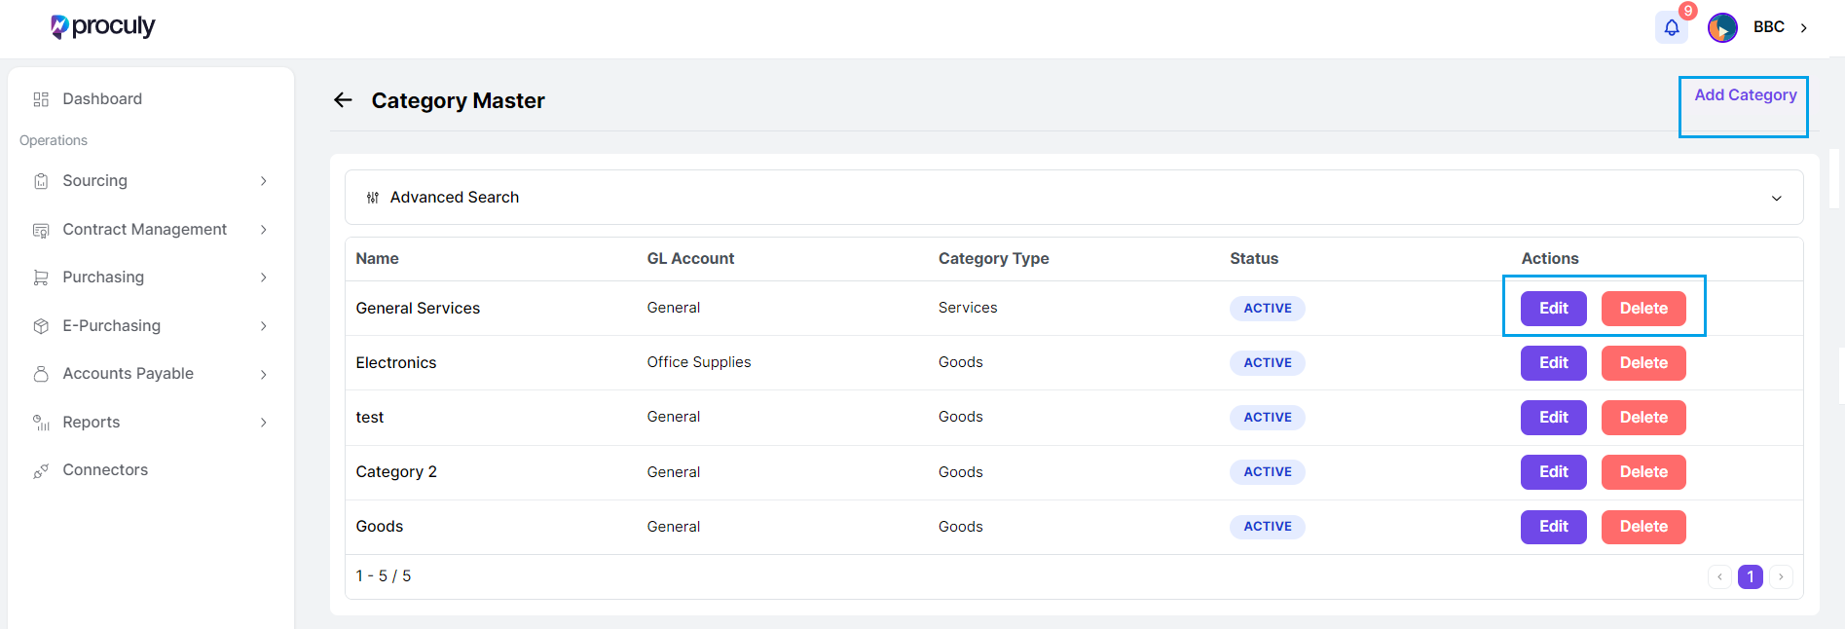Click the Connectors plug icon
1845x629 pixels.
point(41,470)
